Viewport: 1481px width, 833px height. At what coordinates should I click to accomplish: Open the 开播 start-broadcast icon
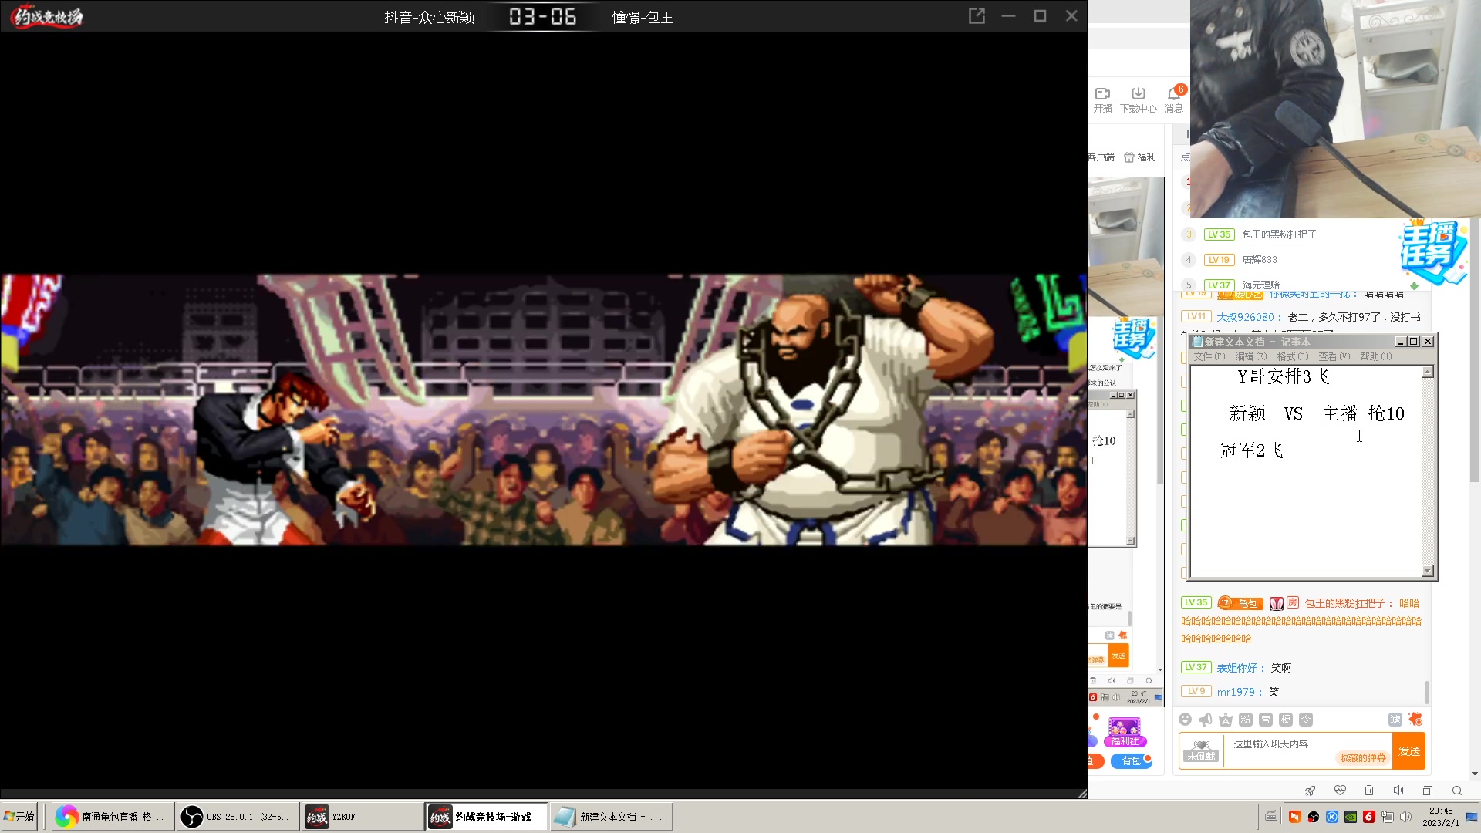click(x=1102, y=99)
